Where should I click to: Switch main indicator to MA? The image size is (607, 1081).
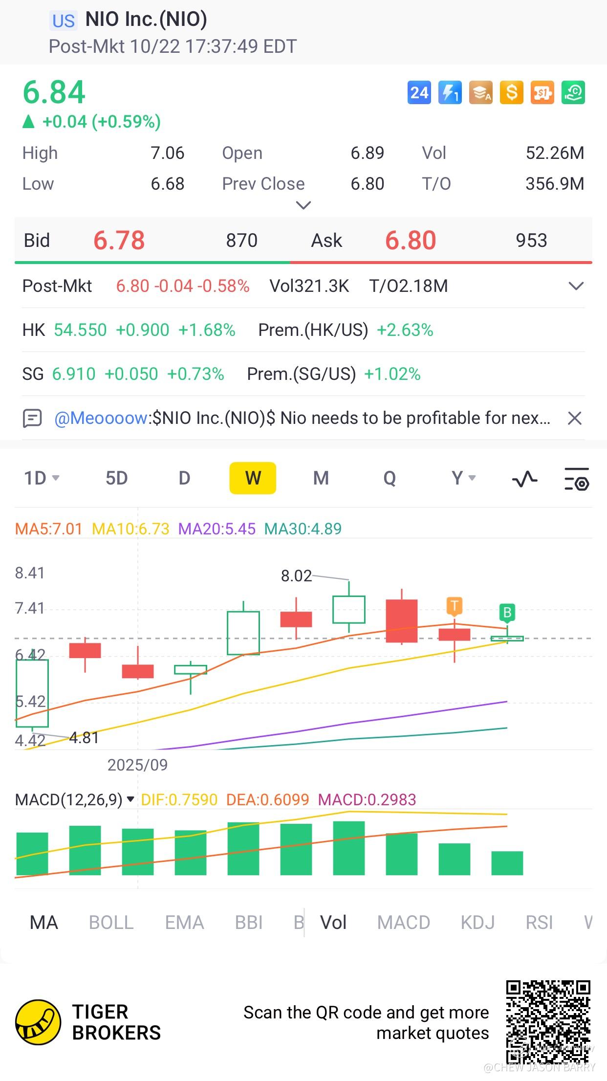[44, 923]
